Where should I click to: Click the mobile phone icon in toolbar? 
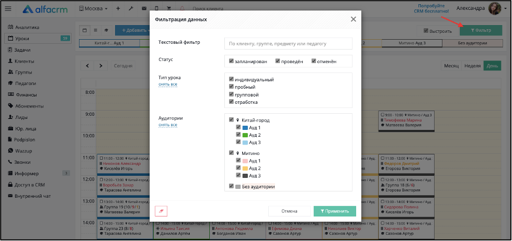156,9
